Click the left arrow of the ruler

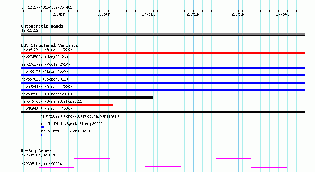(22, 11)
